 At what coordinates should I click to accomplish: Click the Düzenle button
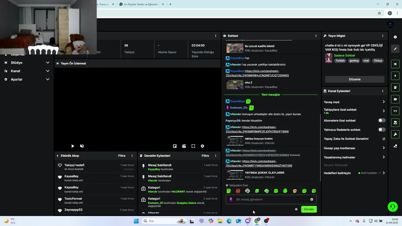click(355, 79)
